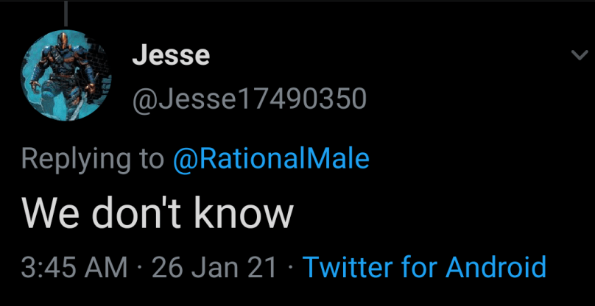595x306 pixels.
Task: Visit the @Jesse17490350 handle
Action: click(x=248, y=99)
